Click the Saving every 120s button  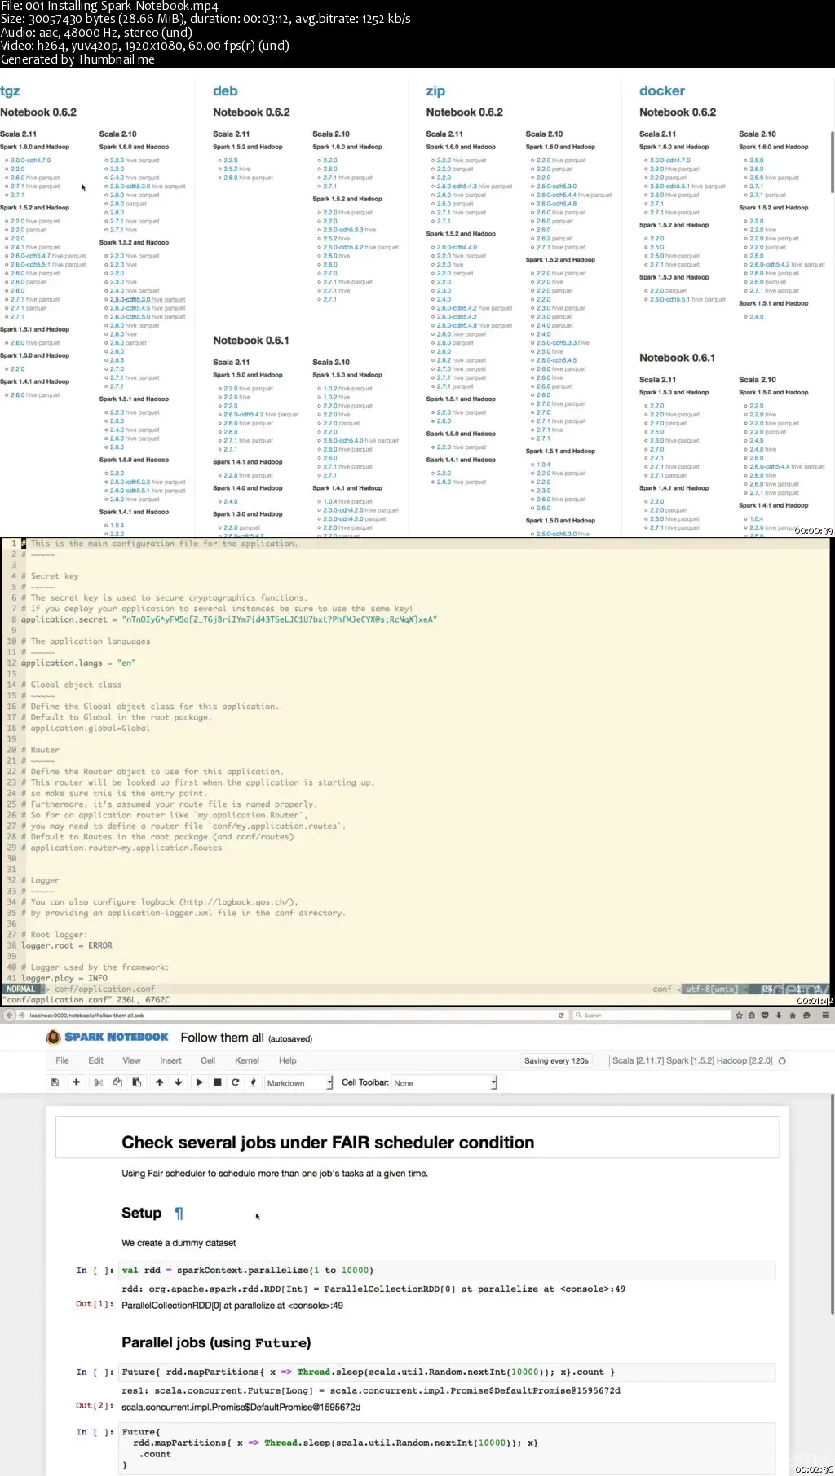point(556,1061)
